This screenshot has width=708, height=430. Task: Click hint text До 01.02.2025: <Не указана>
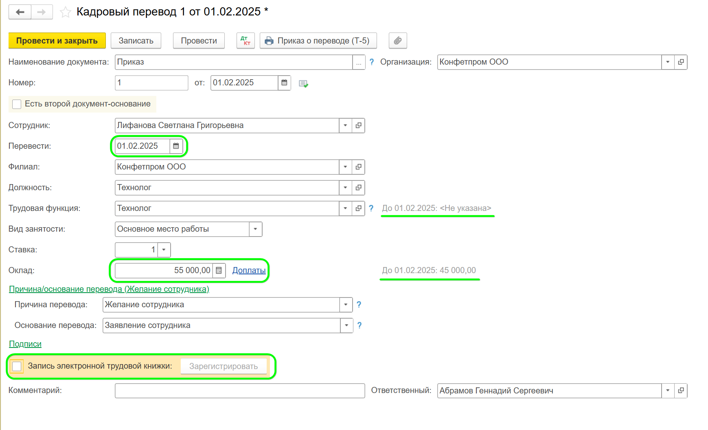point(436,208)
